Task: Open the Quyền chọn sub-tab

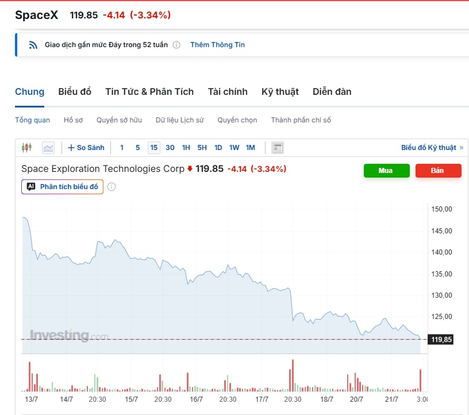Action: tap(237, 120)
